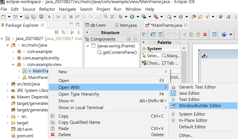Click the Save All toolbar icon
This screenshot has width=238, height=139.
[33, 17]
